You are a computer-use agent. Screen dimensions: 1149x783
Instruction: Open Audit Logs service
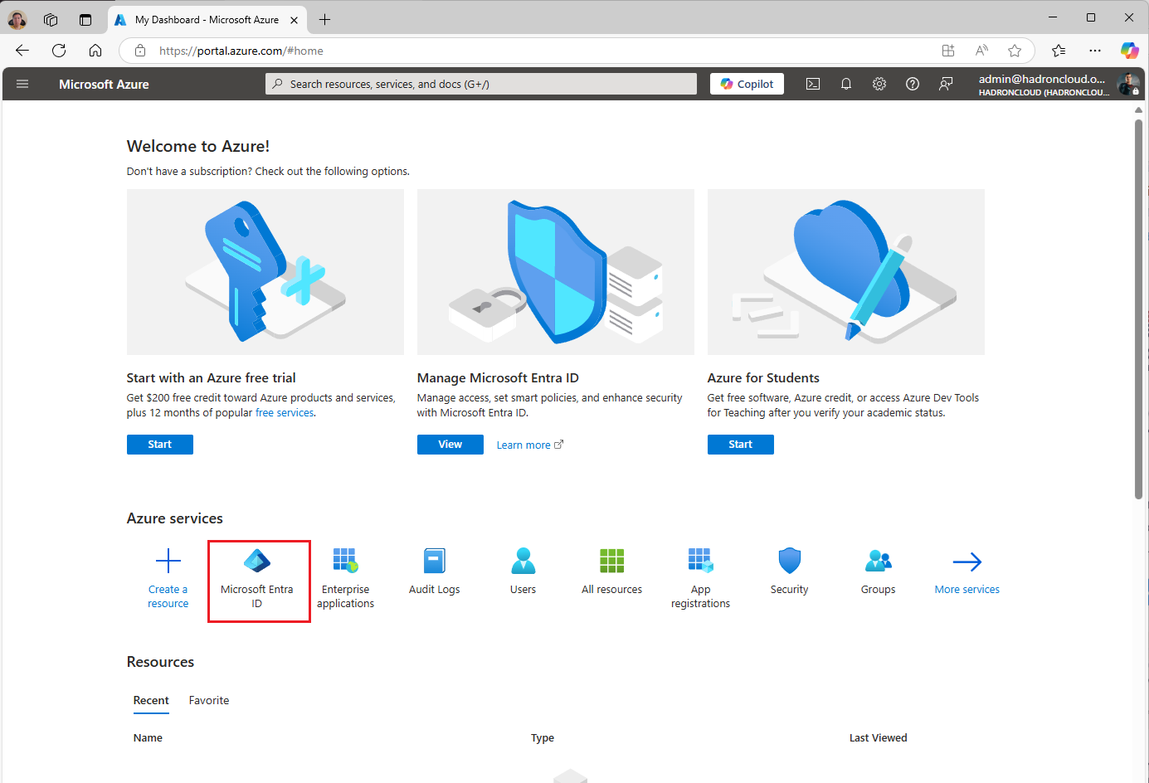435,571
